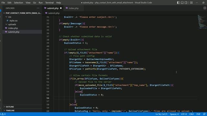The height and width of the screenshot is (116, 207).
Task: Click comment 'Check whether submitted data is valid'
Action: pyautogui.click(x=85, y=36)
